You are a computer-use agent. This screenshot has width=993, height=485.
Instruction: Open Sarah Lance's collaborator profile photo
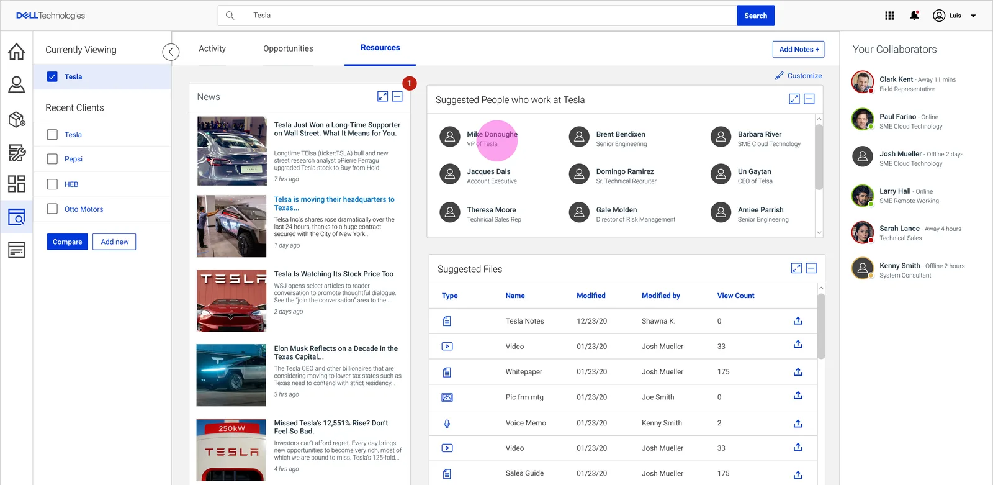[863, 232]
